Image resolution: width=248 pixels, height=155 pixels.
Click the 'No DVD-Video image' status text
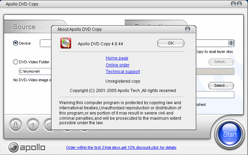pos(32,80)
